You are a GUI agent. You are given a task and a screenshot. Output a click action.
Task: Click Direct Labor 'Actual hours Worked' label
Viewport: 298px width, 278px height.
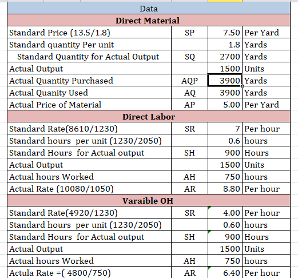[x=89, y=177]
